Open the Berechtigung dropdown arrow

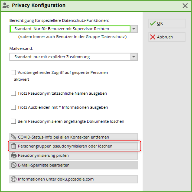pyautogui.click(x=134, y=29)
